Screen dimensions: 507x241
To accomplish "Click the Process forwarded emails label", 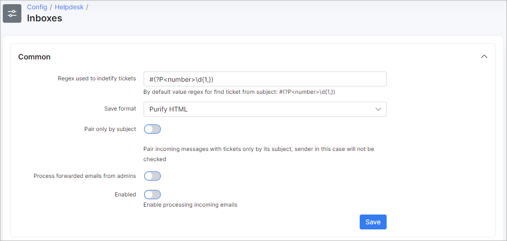I will pyautogui.click(x=85, y=176).
